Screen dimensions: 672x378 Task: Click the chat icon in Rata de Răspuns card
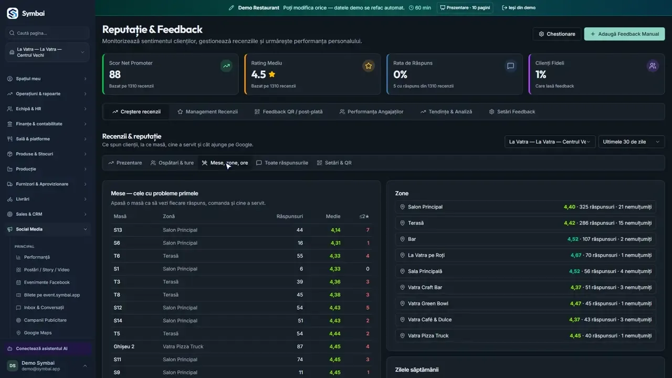[x=510, y=66]
